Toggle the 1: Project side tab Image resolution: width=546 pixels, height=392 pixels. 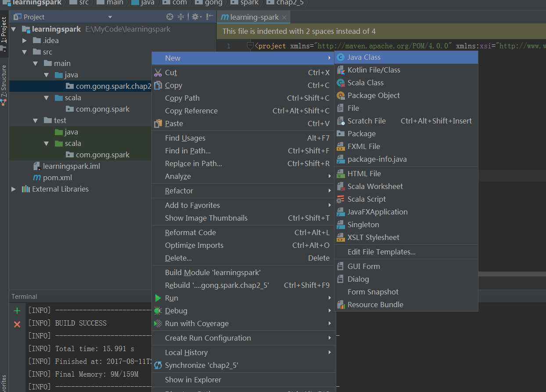pyautogui.click(x=4, y=33)
